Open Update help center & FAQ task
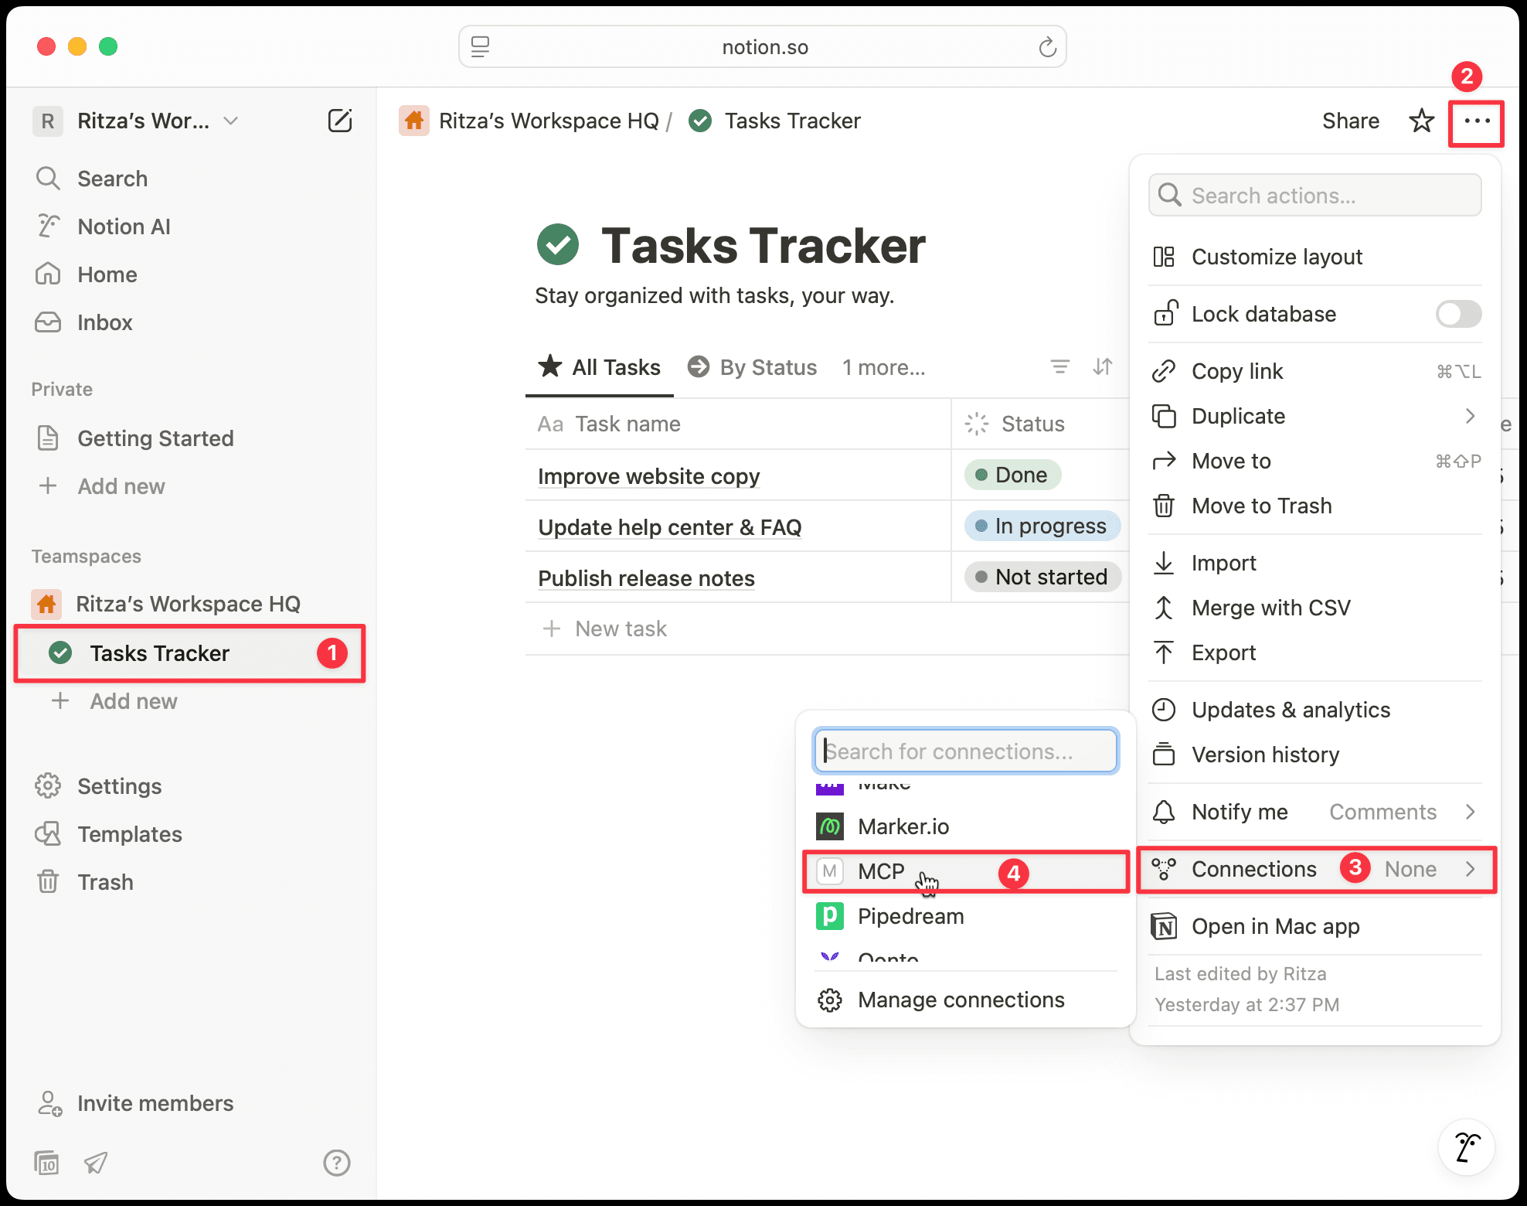The width and height of the screenshot is (1527, 1206). 670,527
